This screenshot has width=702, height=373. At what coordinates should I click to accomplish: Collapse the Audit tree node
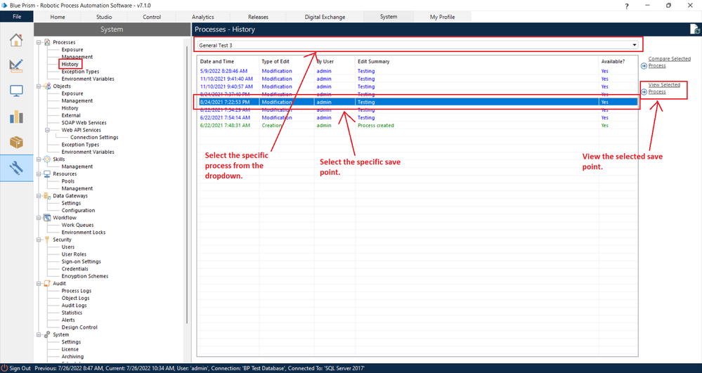(39, 284)
